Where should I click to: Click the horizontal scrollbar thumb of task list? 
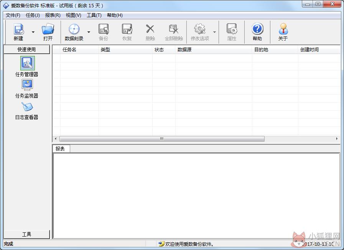pyautogui.click(x=162, y=139)
